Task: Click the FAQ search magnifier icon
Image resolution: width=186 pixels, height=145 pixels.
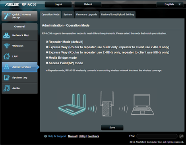Action: point(181,136)
